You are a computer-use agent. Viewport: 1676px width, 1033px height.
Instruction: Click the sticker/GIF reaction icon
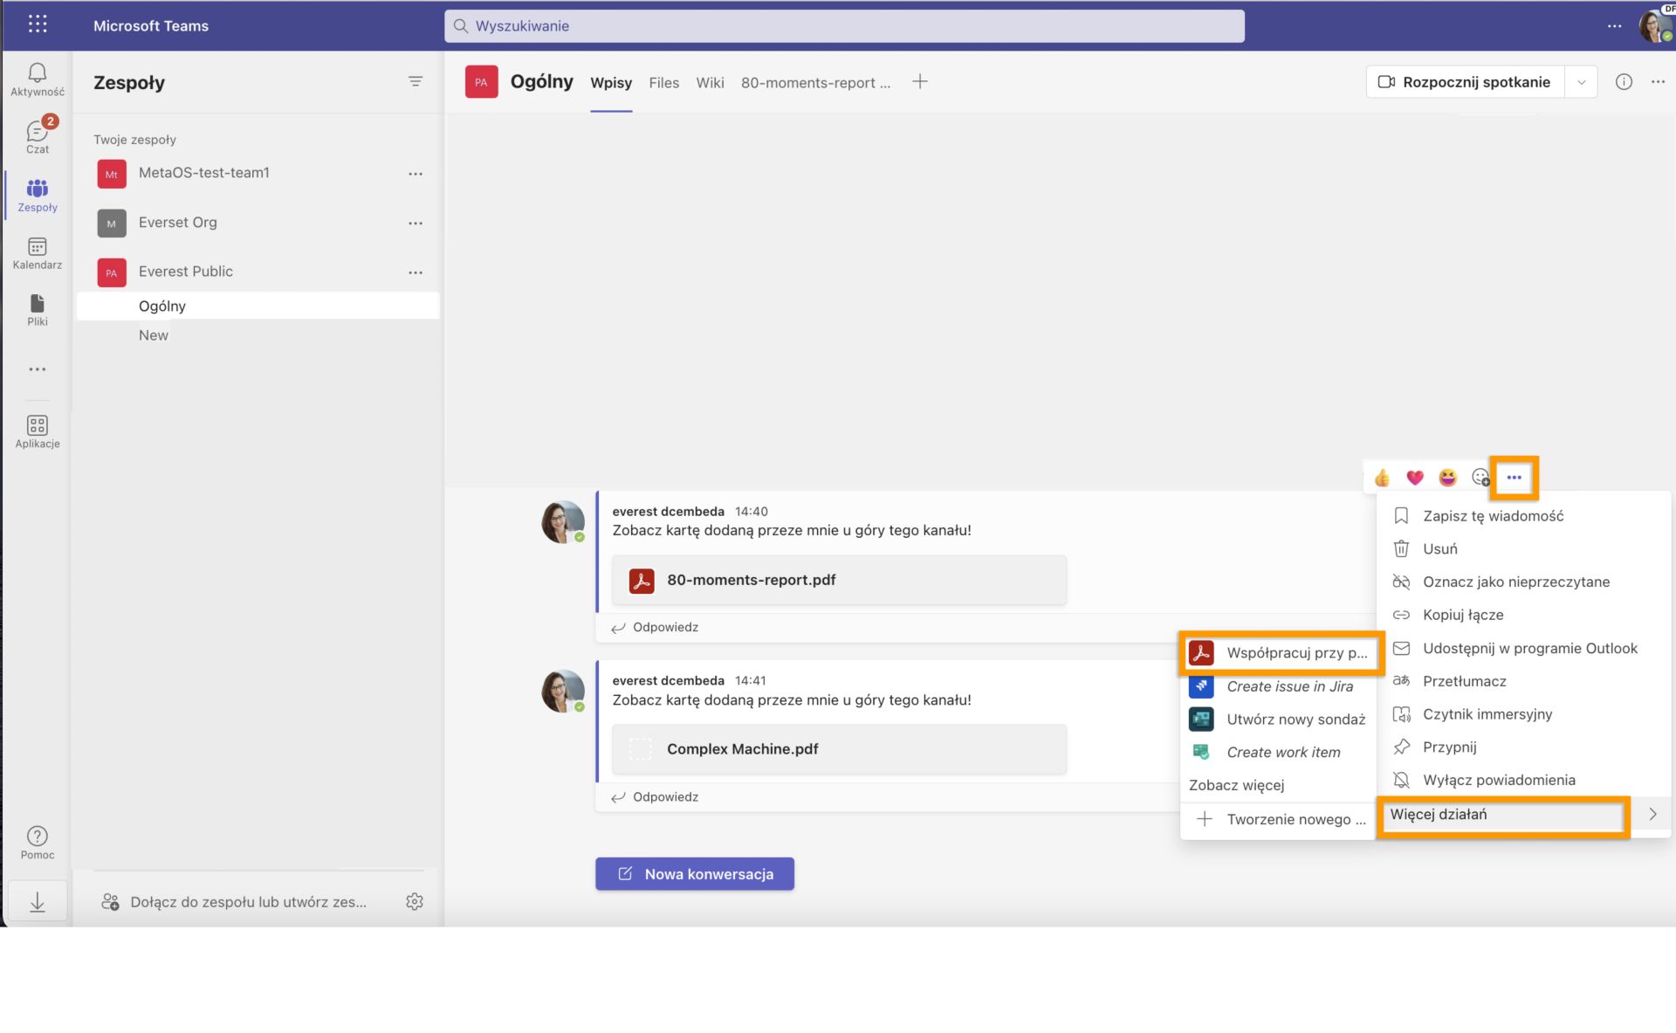(x=1479, y=478)
